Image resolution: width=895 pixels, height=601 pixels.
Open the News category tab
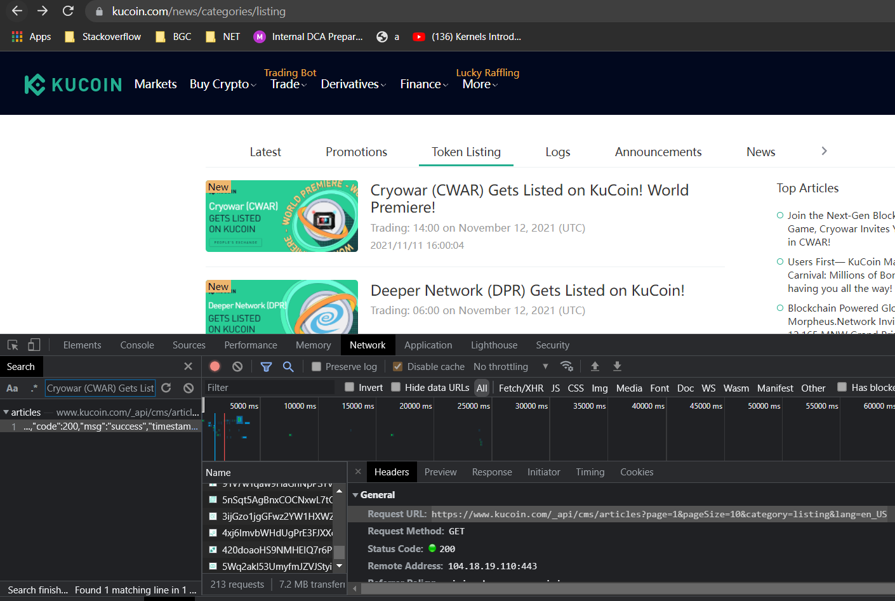point(760,152)
